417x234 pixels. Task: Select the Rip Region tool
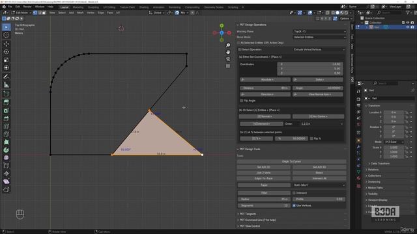(7, 189)
